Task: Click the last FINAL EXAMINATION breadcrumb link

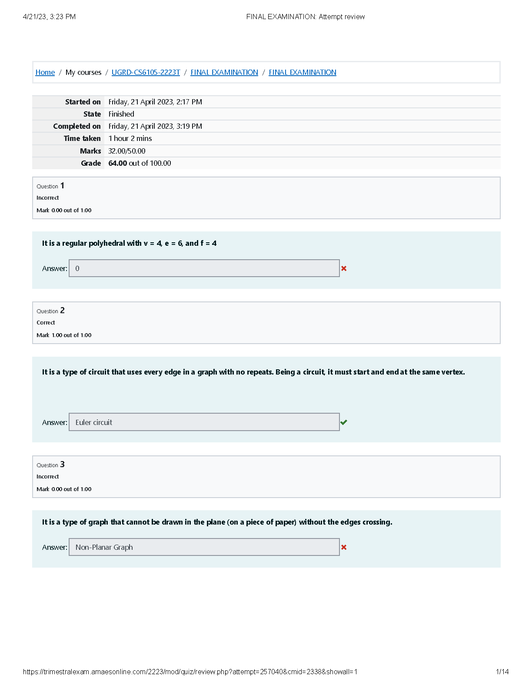Action: tap(303, 72)
